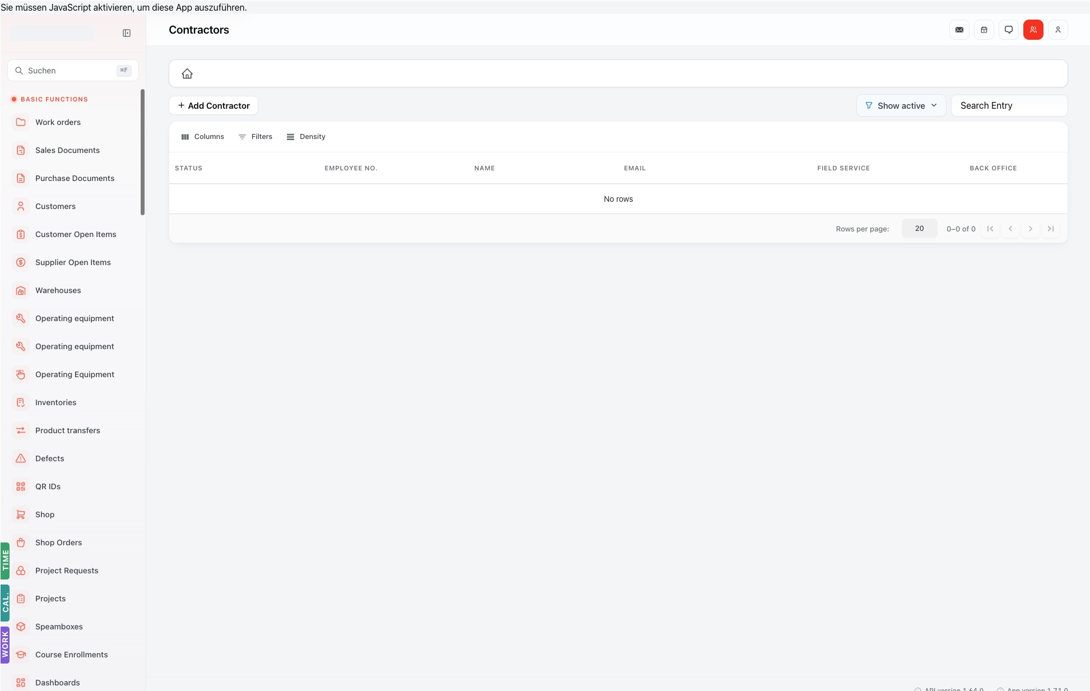Open the Columns settings
The image size is (1090, 691).
202,137
